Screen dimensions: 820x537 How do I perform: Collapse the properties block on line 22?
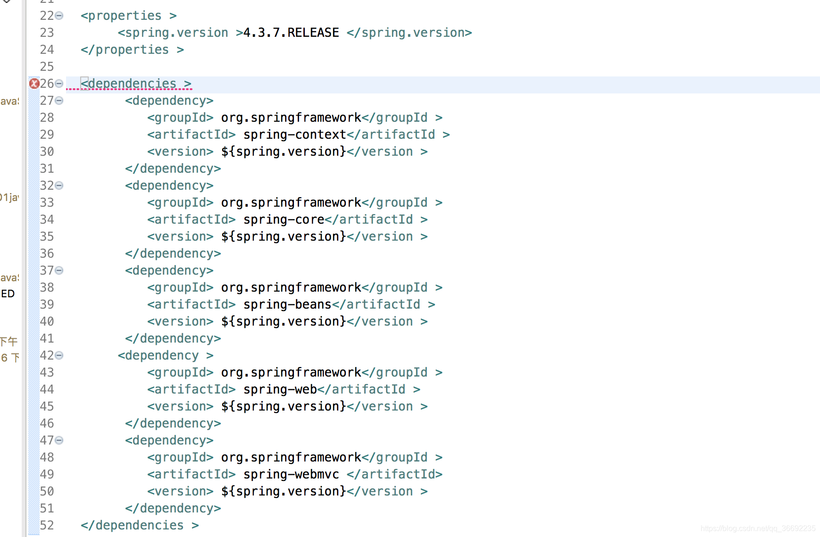click(x=59, y=16)
